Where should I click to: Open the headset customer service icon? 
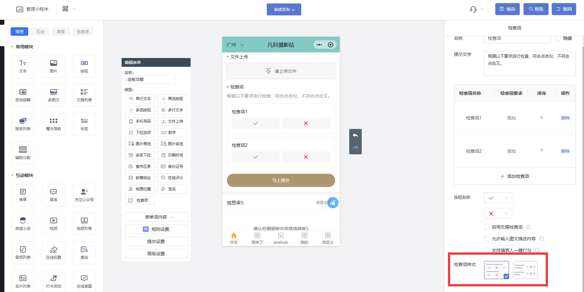click(473, 9)
